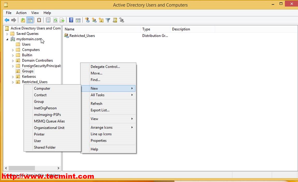Select Delegate Control... in context menu
This screenshot has width=298, height=182.
point(105,67)
